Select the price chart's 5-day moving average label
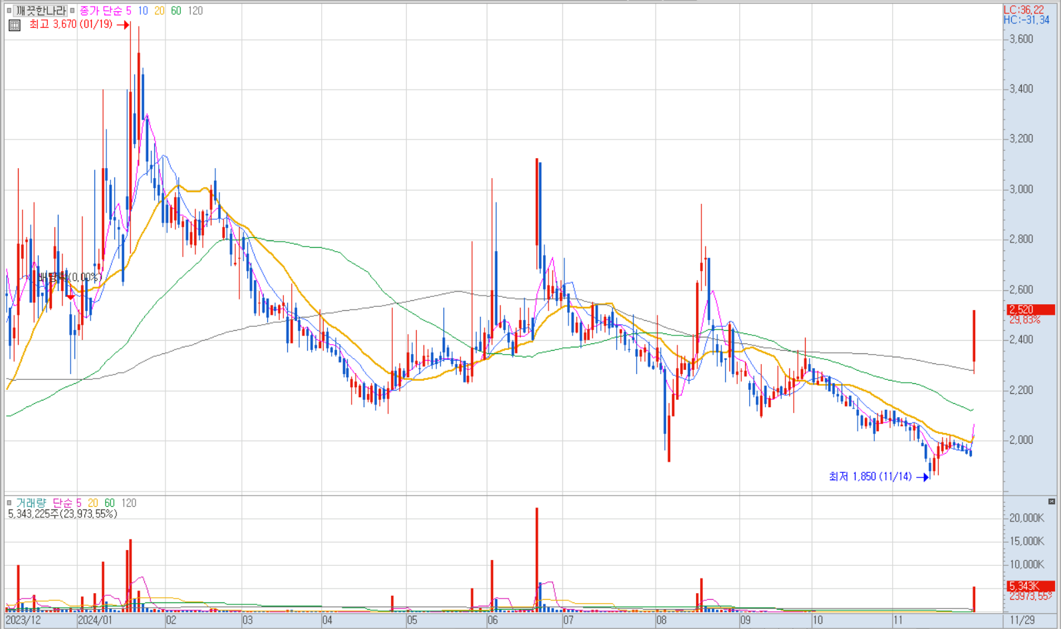 (x=129, y=11)
